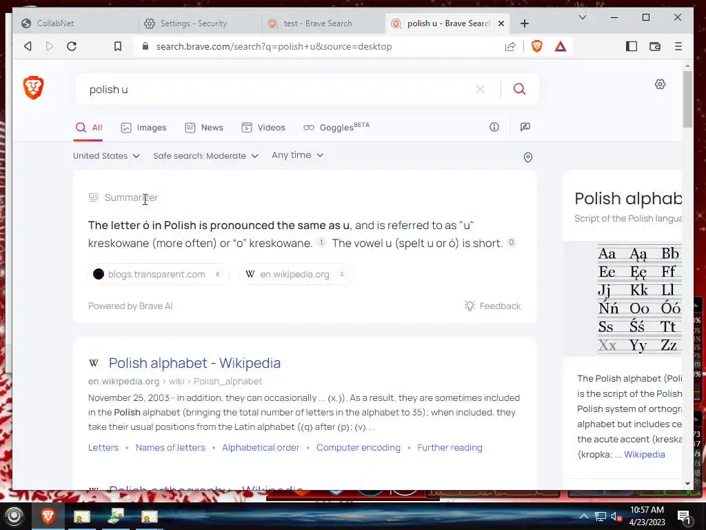
Task: Open the Goggles BETA tab
Action: [x=336, y=127]
